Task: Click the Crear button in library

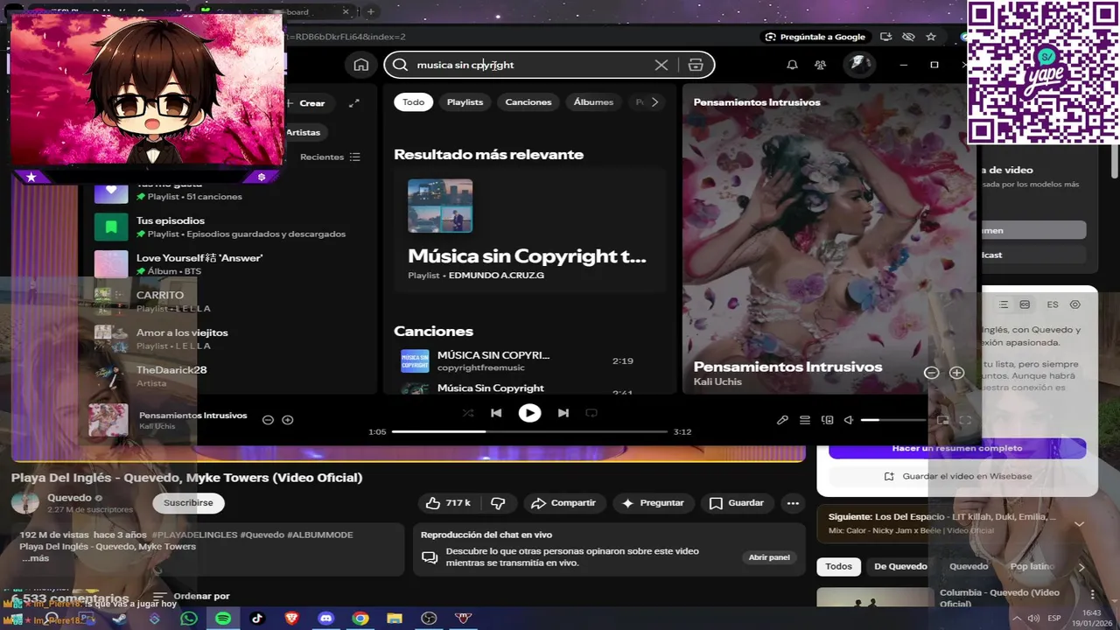Action: (x=305, y=103)
